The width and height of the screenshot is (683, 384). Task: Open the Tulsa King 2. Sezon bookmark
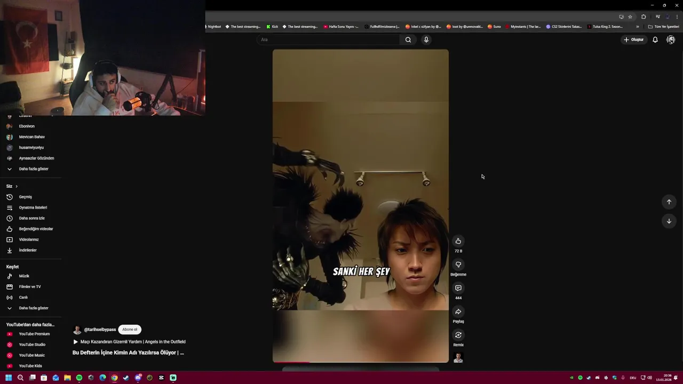pos(605,27)
